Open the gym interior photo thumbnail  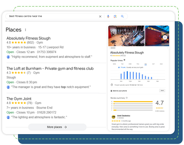tap(126, 36)
